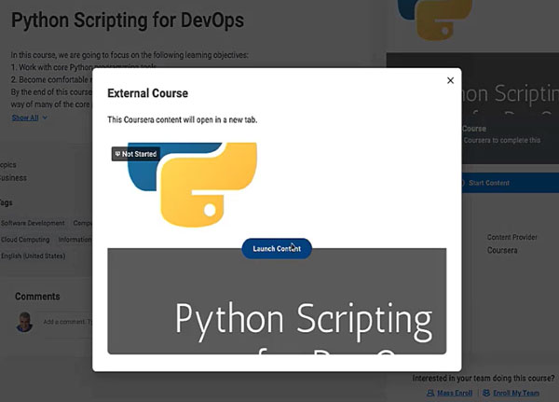Click the Not Started status badge

coord(135,154)
